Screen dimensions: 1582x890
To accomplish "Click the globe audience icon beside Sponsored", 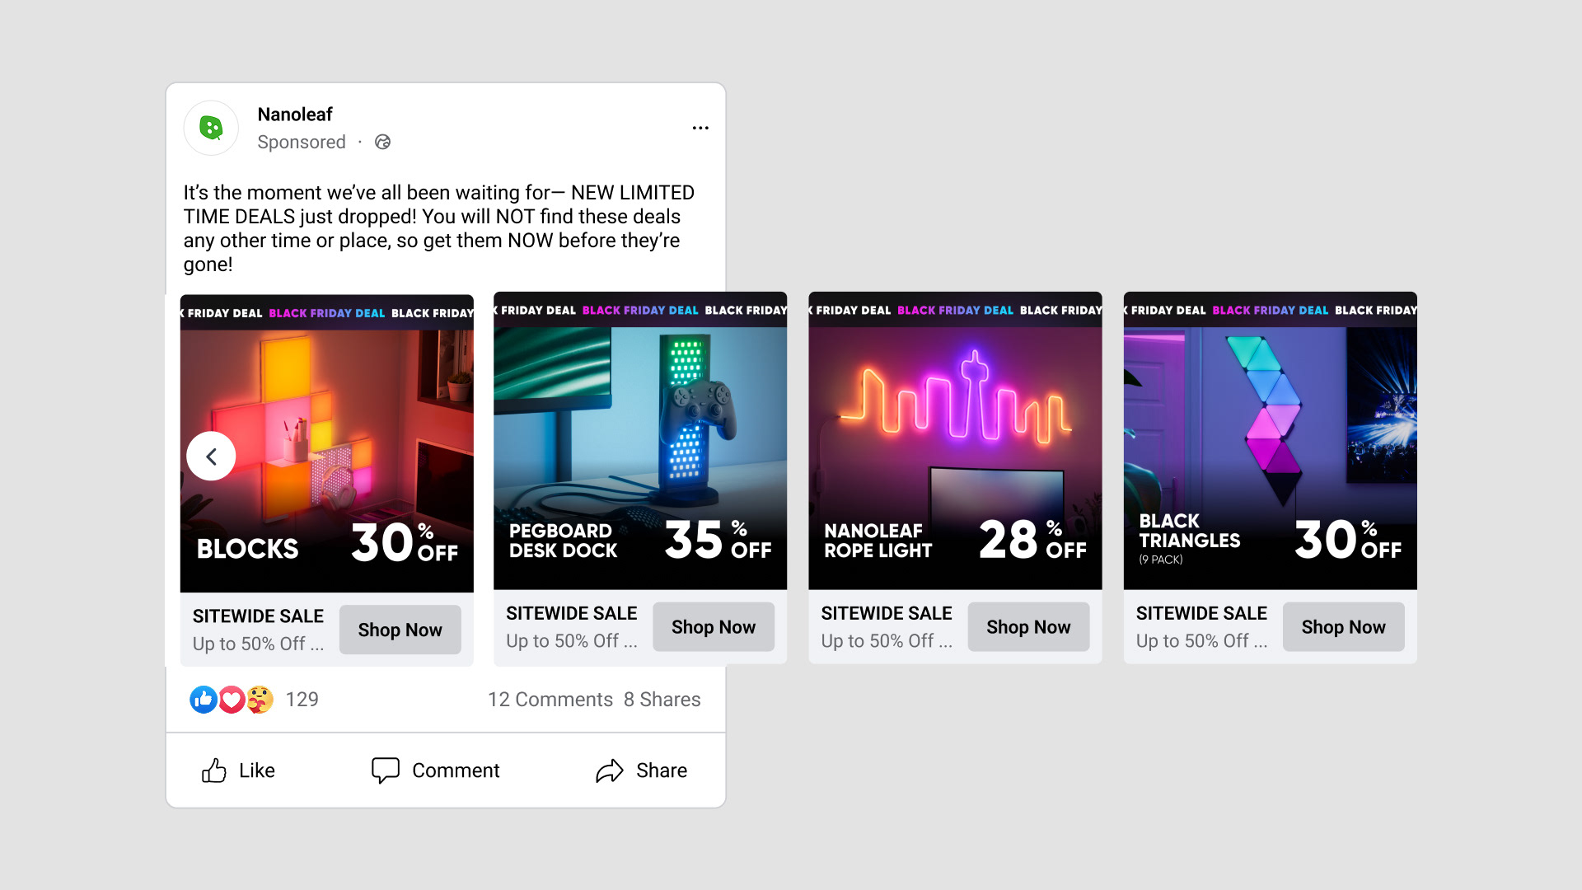I will pos(382,142).
